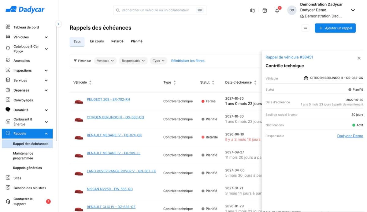Click the Carburant & Énergie icon
The image size is (367, 212).
tap(8, 122)
